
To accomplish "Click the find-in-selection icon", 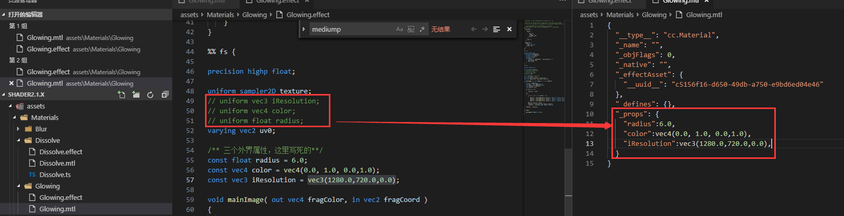I will tap(496, 30).
